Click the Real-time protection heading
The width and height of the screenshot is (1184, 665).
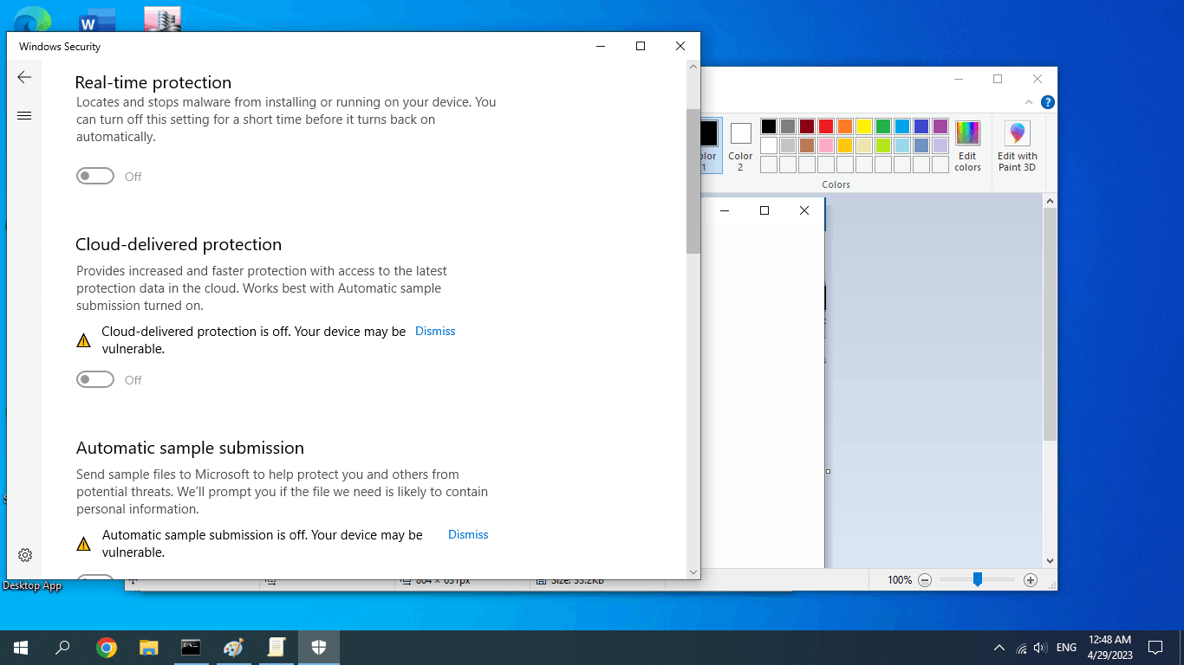(x=153, y=82)
